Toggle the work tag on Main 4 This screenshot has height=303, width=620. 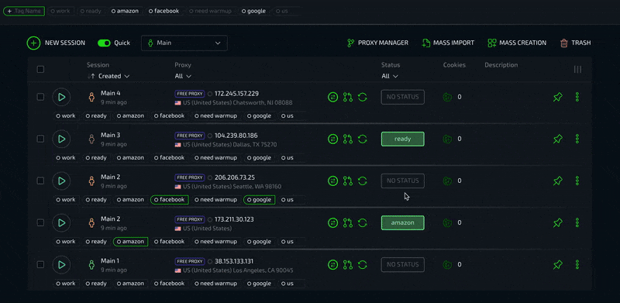coord(66,116)
